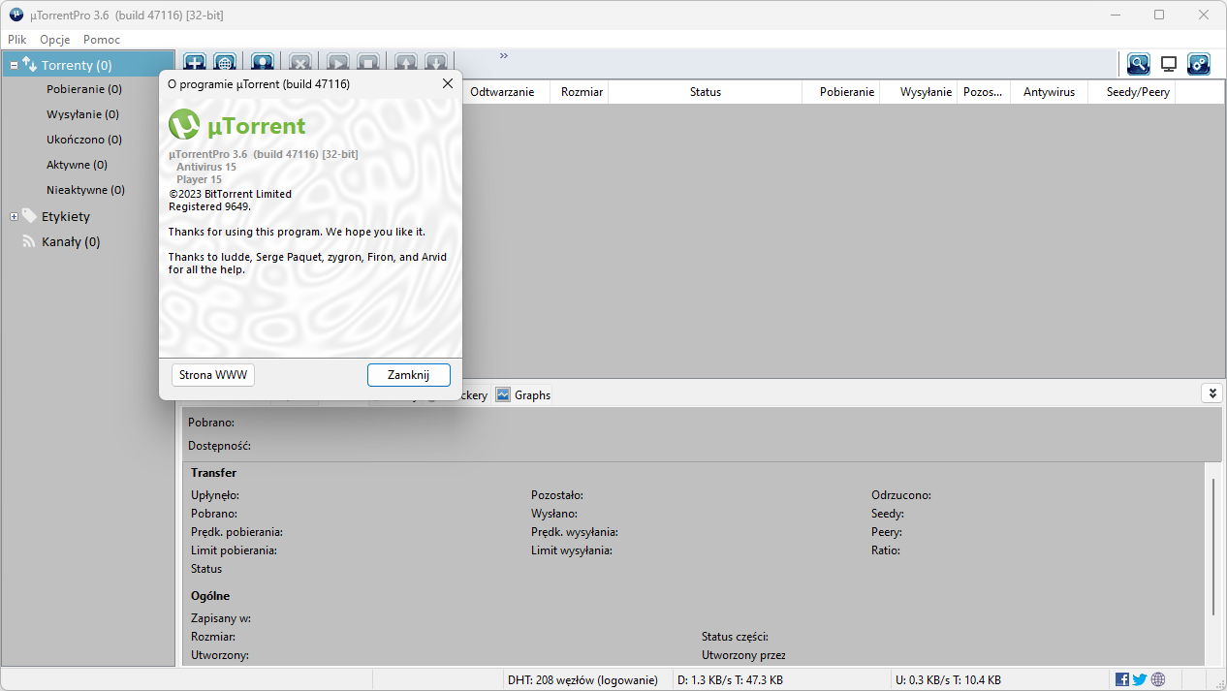
Task: Click the Move Down Queue arrow icon
Action: (x=436, y=62)
